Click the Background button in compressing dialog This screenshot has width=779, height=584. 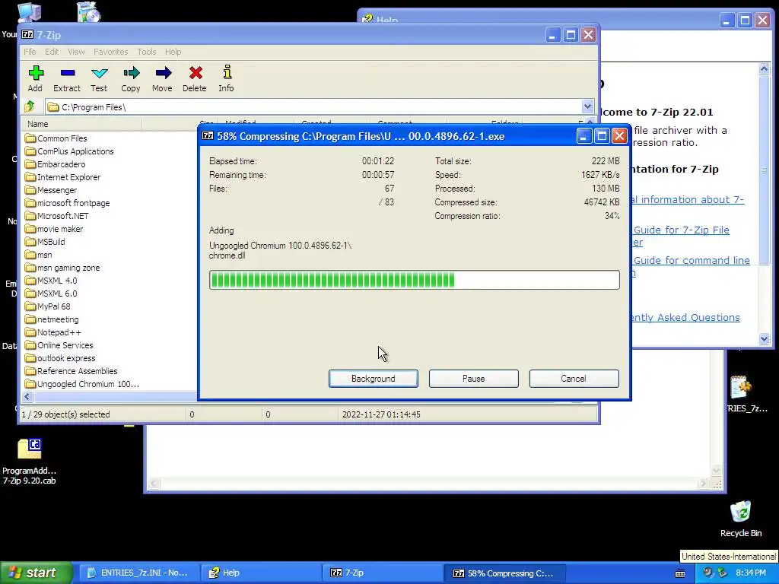(373, 379)
